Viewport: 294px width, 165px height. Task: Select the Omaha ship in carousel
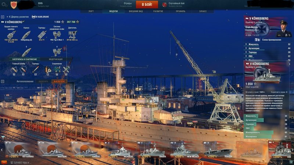click(x=152, y=150)
